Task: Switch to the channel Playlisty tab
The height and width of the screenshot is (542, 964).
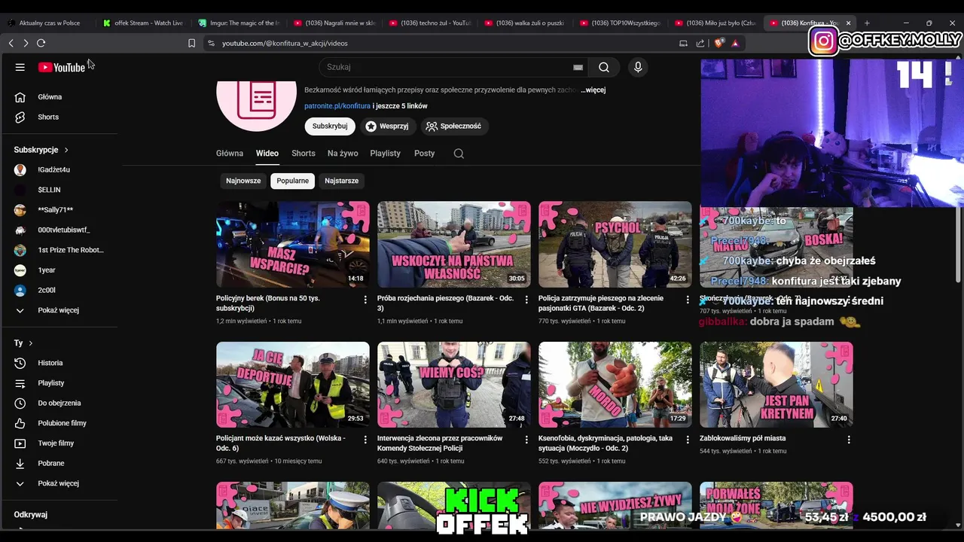Action: coord(386,154)
